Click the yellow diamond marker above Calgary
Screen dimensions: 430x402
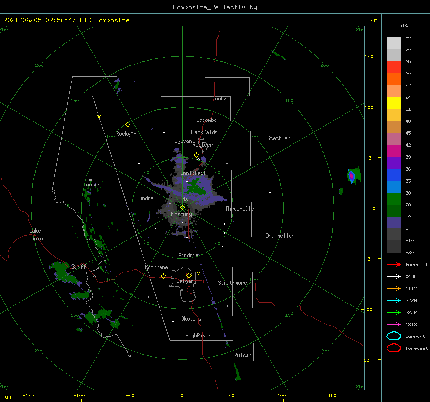coord(189,275)
